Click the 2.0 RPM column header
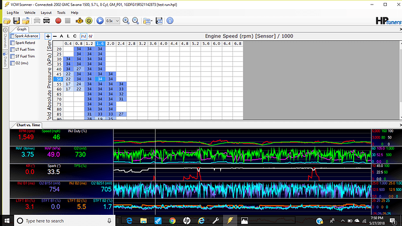Image resolution: width=402 pixels, height=226 pixels. coord(111,44)
